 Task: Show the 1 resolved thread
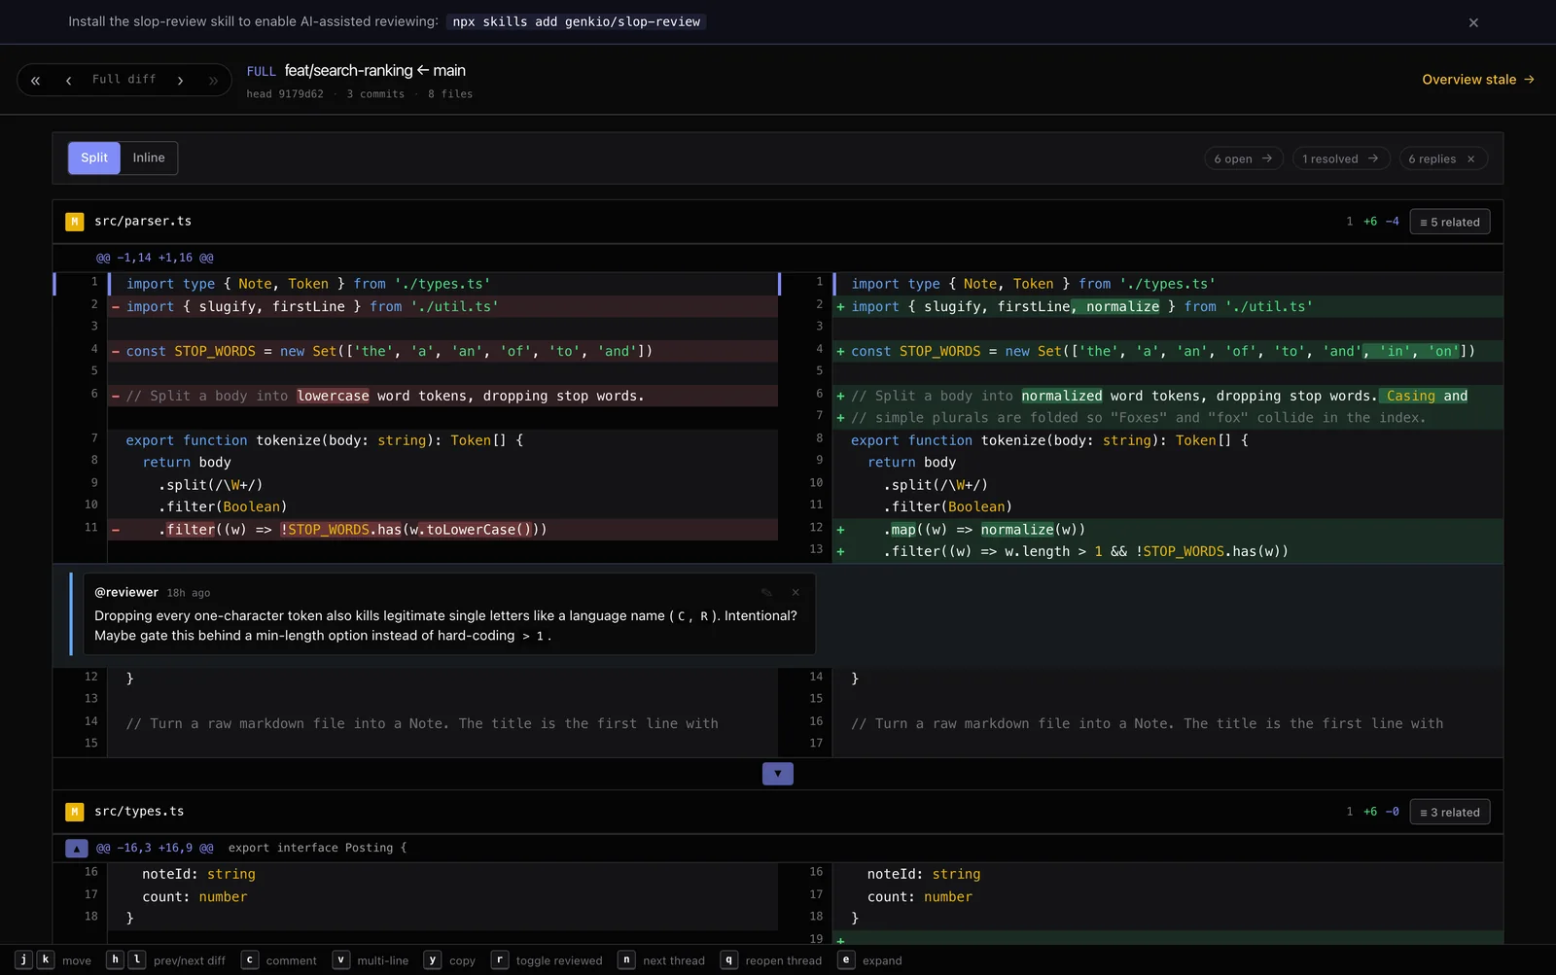(x=1340, y=158)
